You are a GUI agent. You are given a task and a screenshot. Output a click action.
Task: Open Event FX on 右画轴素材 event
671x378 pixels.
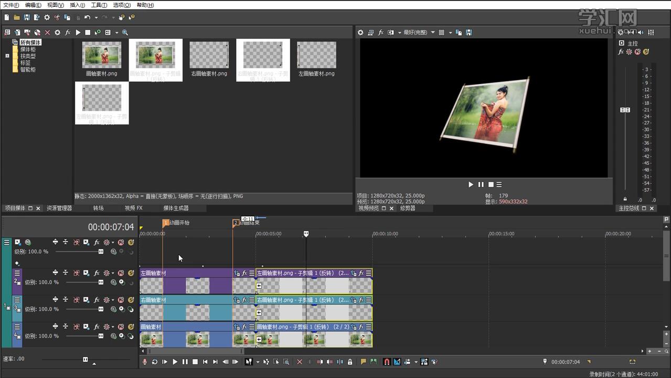(x=244, y=300)
